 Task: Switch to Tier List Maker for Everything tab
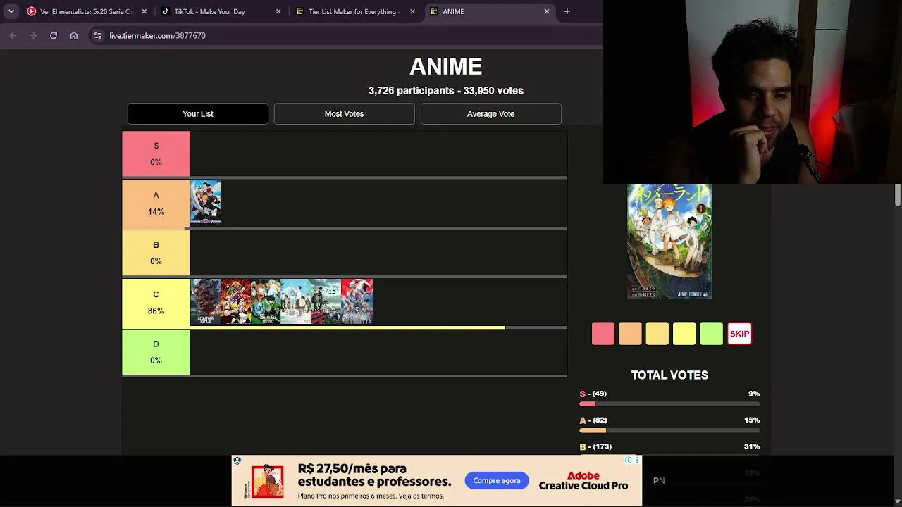(x=354, y=11)
